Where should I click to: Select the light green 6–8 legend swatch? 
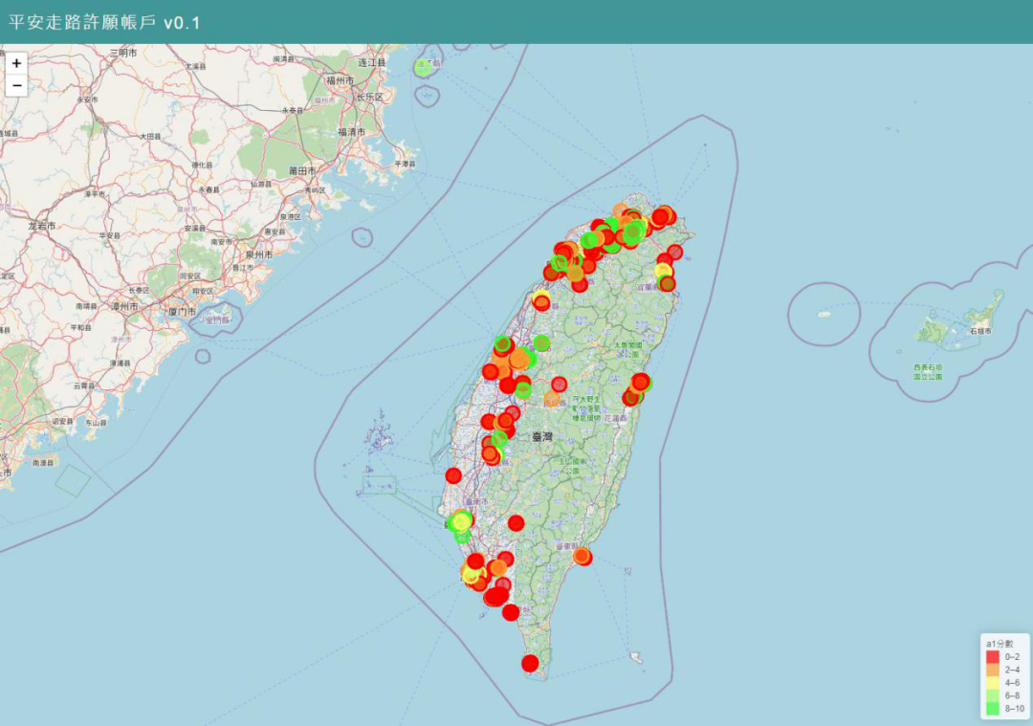pyautogui.click(x=993, y=695)
